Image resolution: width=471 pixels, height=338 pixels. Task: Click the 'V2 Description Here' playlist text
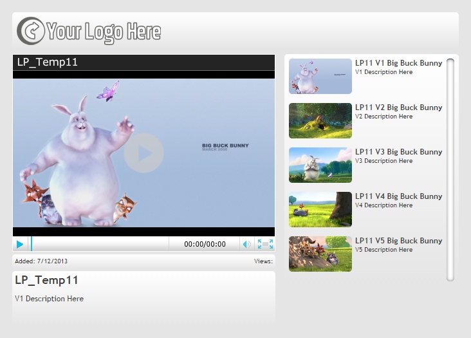383,117
